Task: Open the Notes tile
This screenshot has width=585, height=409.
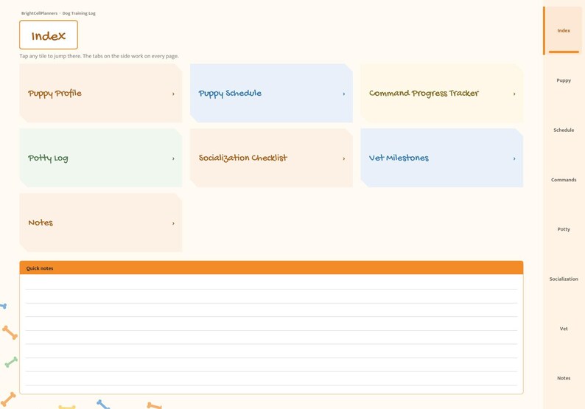Action: click(101, 223)
